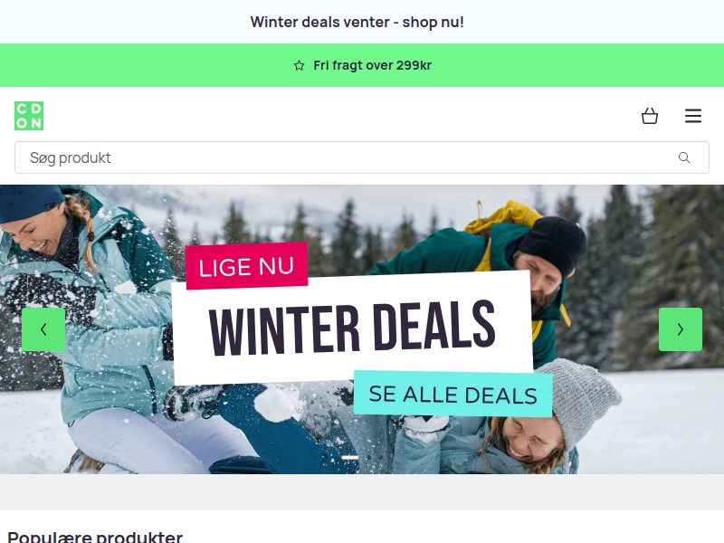Click the star icon beside Fri fragt

pos(300,65)
